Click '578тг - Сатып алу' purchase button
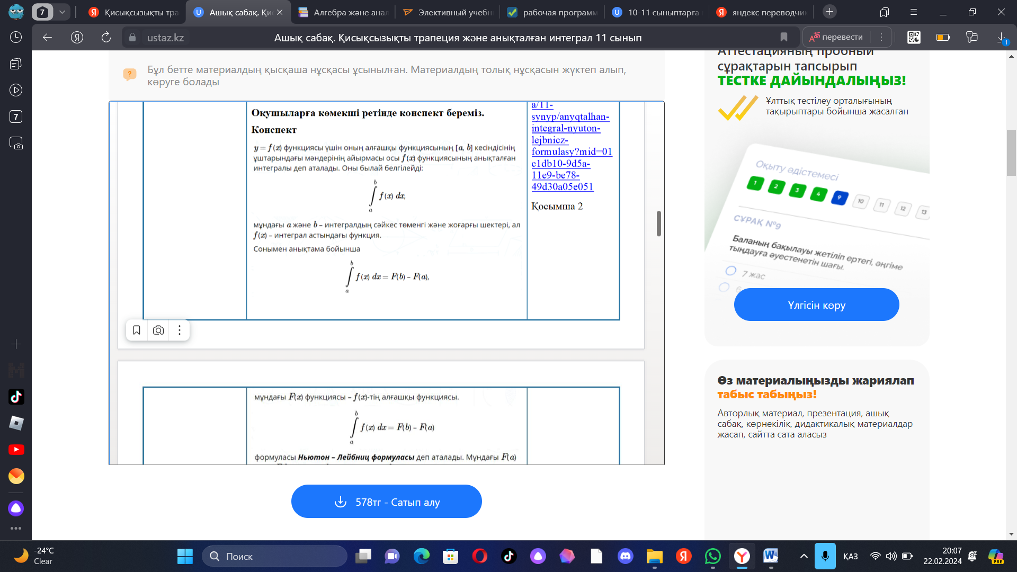 pos(386,502)
